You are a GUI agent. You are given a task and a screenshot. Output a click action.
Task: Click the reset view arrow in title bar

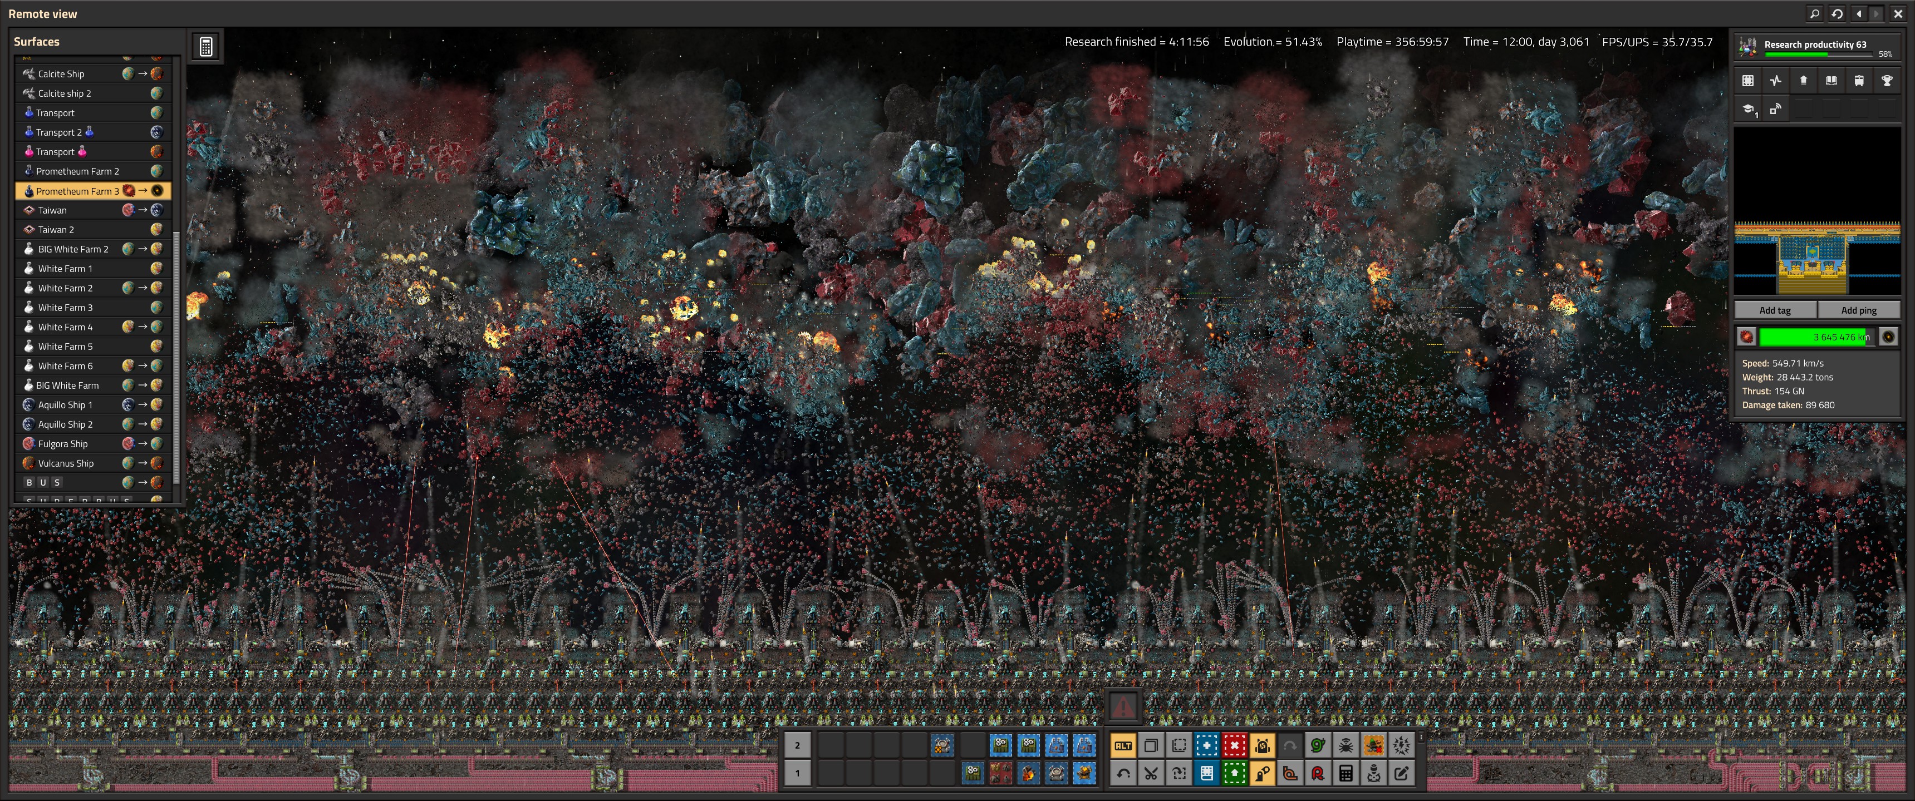pyautogui.click(x=1837, y=13)
